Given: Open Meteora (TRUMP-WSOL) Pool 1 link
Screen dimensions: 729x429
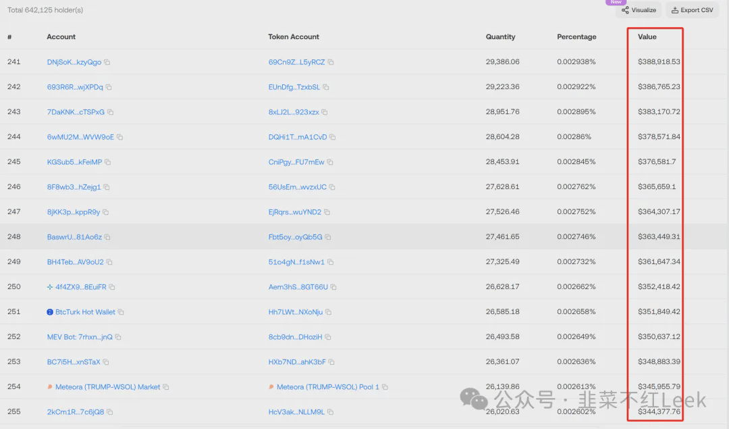Looking at the screenshot, I should (x=328, y=387).
